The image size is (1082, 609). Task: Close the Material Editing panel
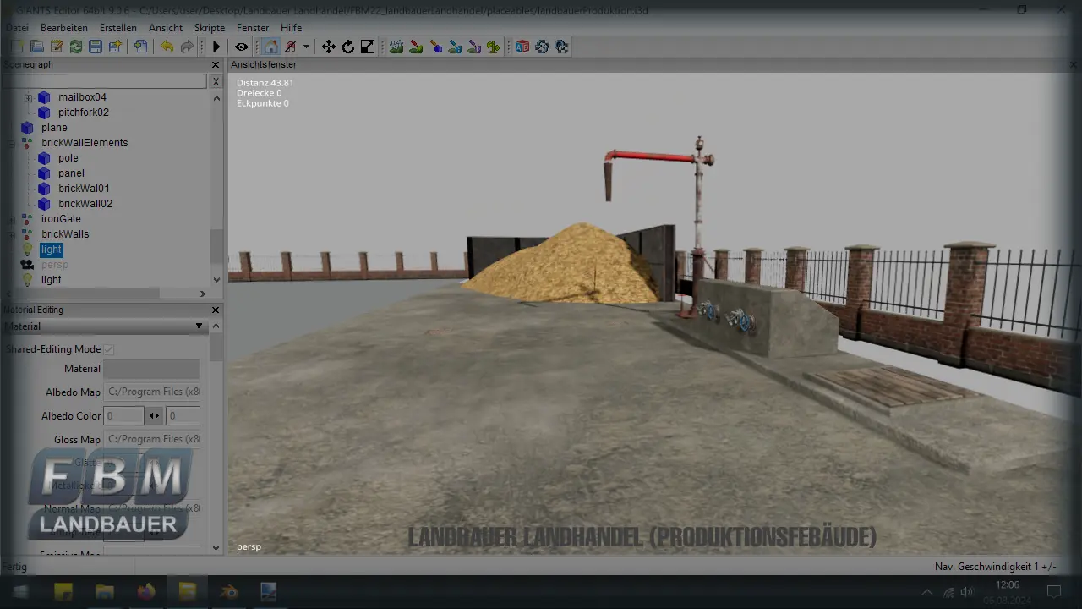[216, 310]
